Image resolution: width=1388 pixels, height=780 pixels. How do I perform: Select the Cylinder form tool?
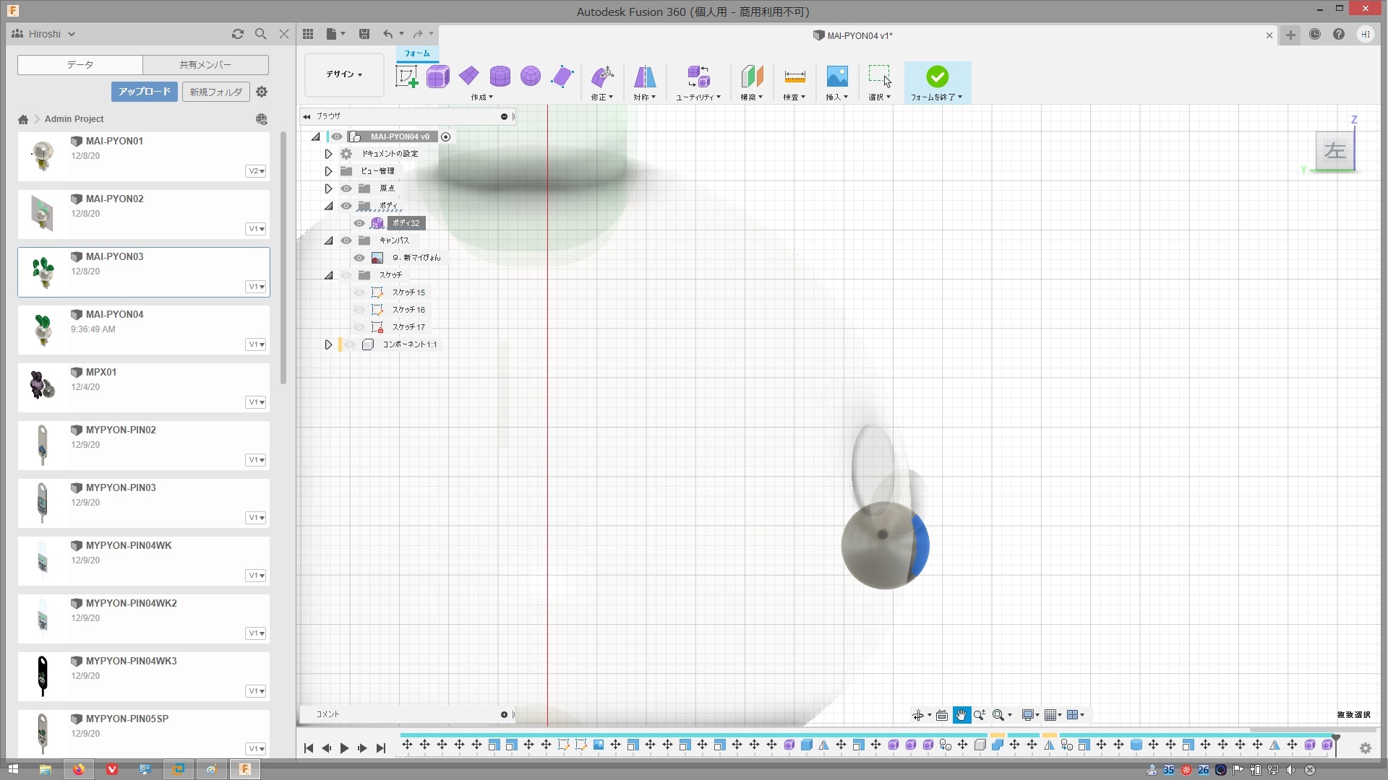point(500,77)
